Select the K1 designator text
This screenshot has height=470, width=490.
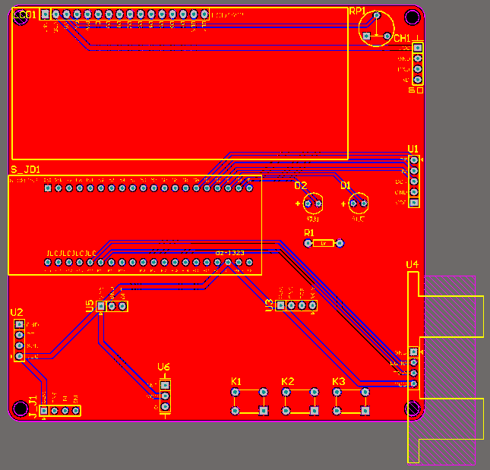[x=236, y=381]
